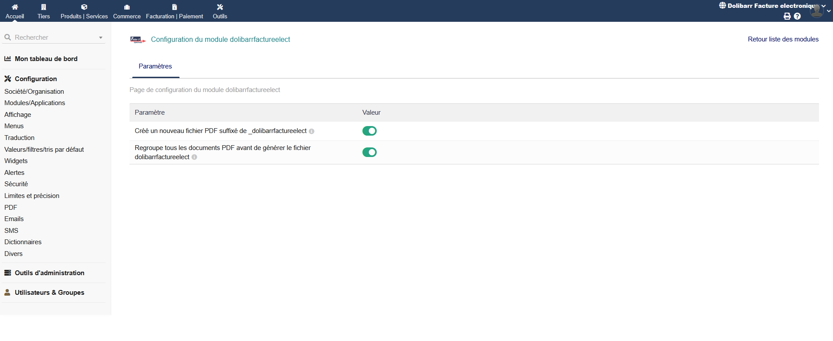Open the user account dropdown chevron
Screen dimensions: 833x341
click(829, 11)
